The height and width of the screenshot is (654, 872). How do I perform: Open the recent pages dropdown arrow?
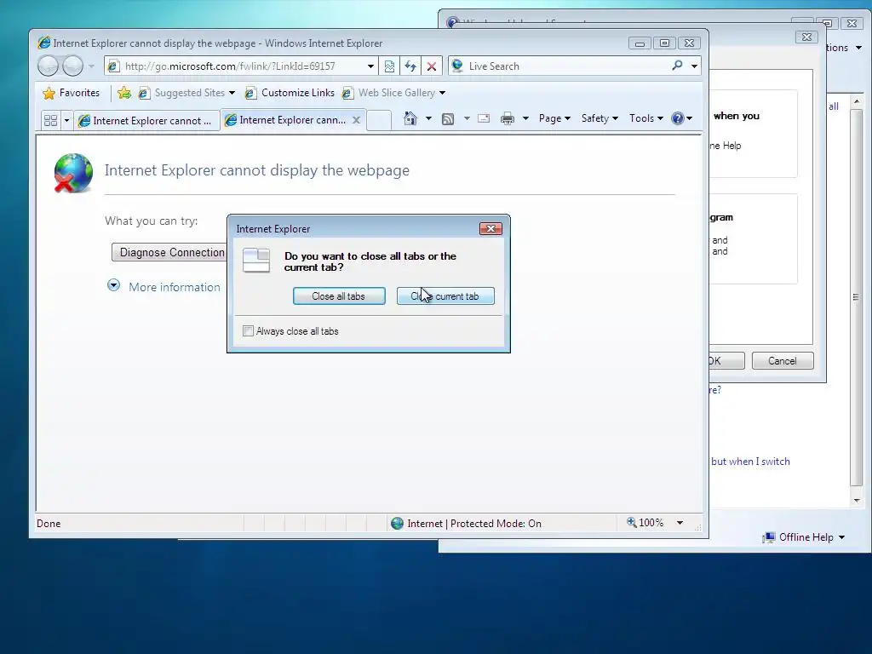tap(92, 66)
